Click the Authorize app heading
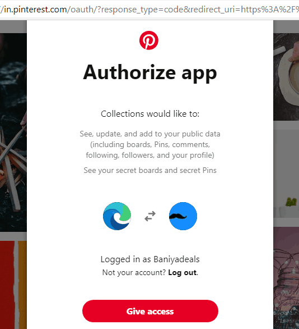The height and width of the screenshot is (329, 299). point(150,72)
